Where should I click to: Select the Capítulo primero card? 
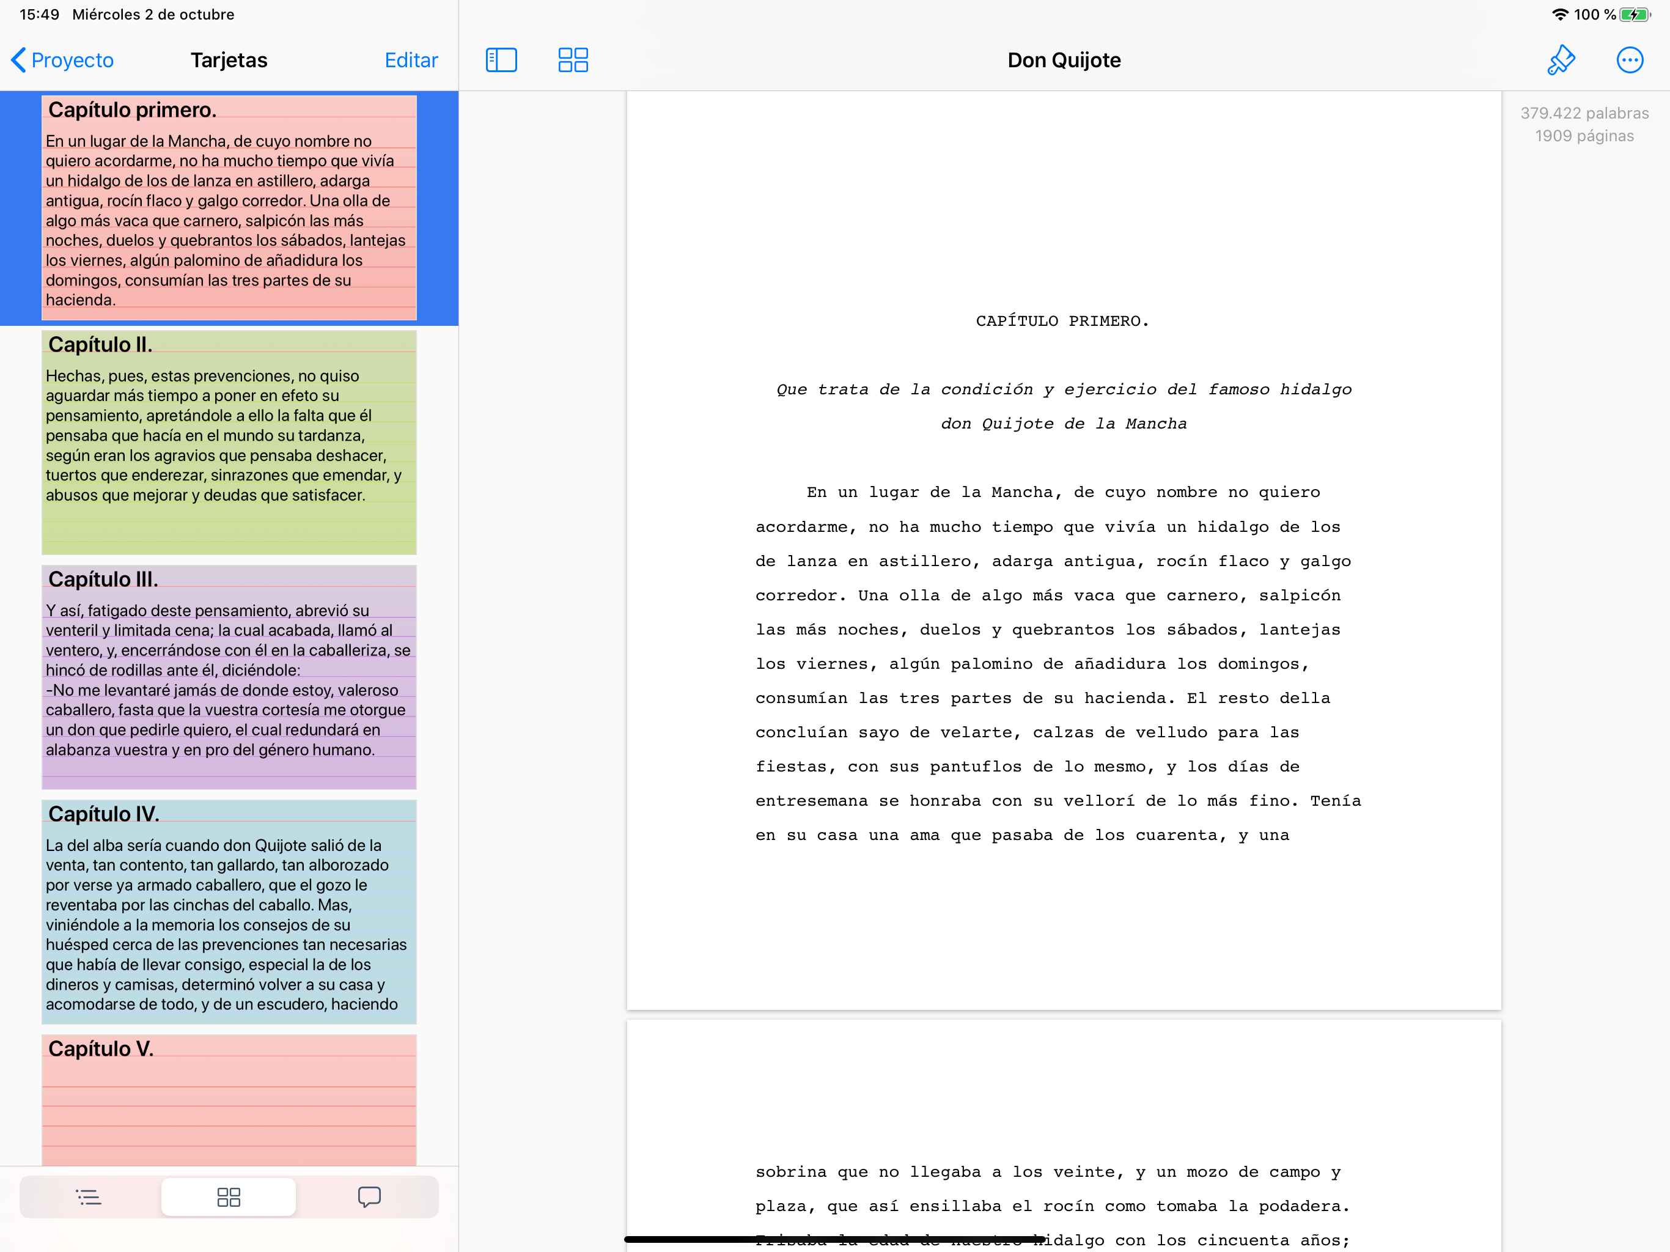point(229,208)
